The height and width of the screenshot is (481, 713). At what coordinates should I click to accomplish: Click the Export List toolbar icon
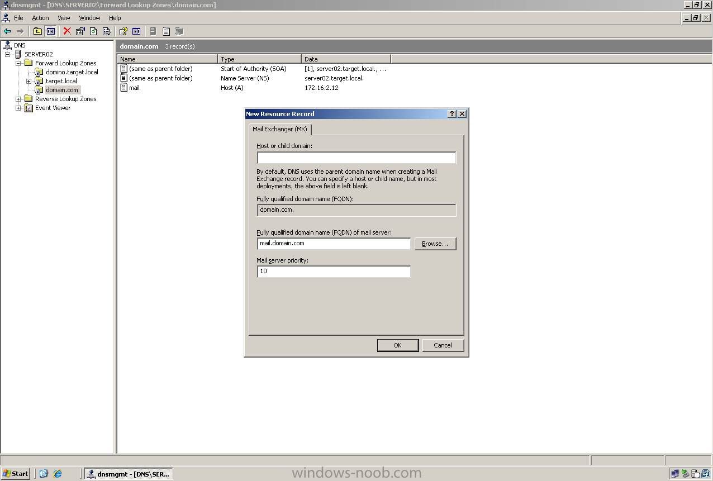(106, 31)
